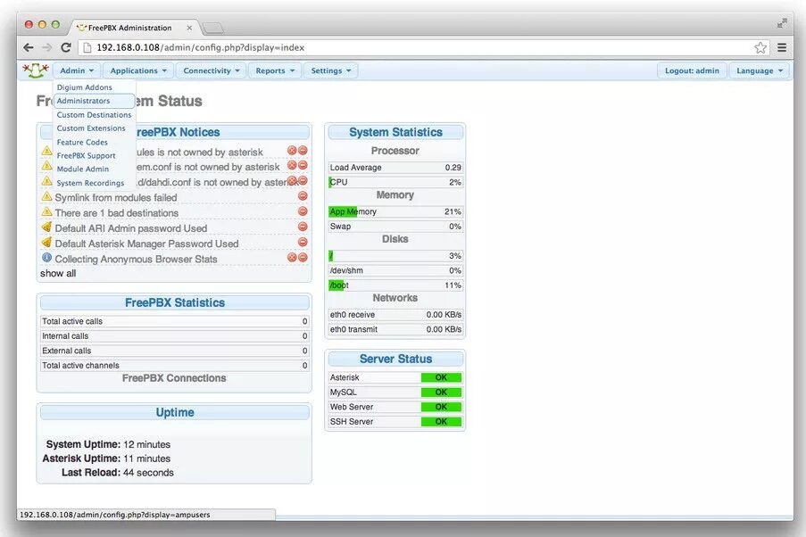Open the Chrome hamburger menu
The height and width of the screenshot is (537, 806).
[x=782, y=47]
